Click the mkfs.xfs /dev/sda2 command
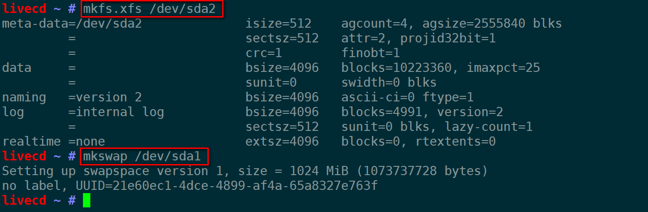Screen dimensions: 648x212 [149, 9]
